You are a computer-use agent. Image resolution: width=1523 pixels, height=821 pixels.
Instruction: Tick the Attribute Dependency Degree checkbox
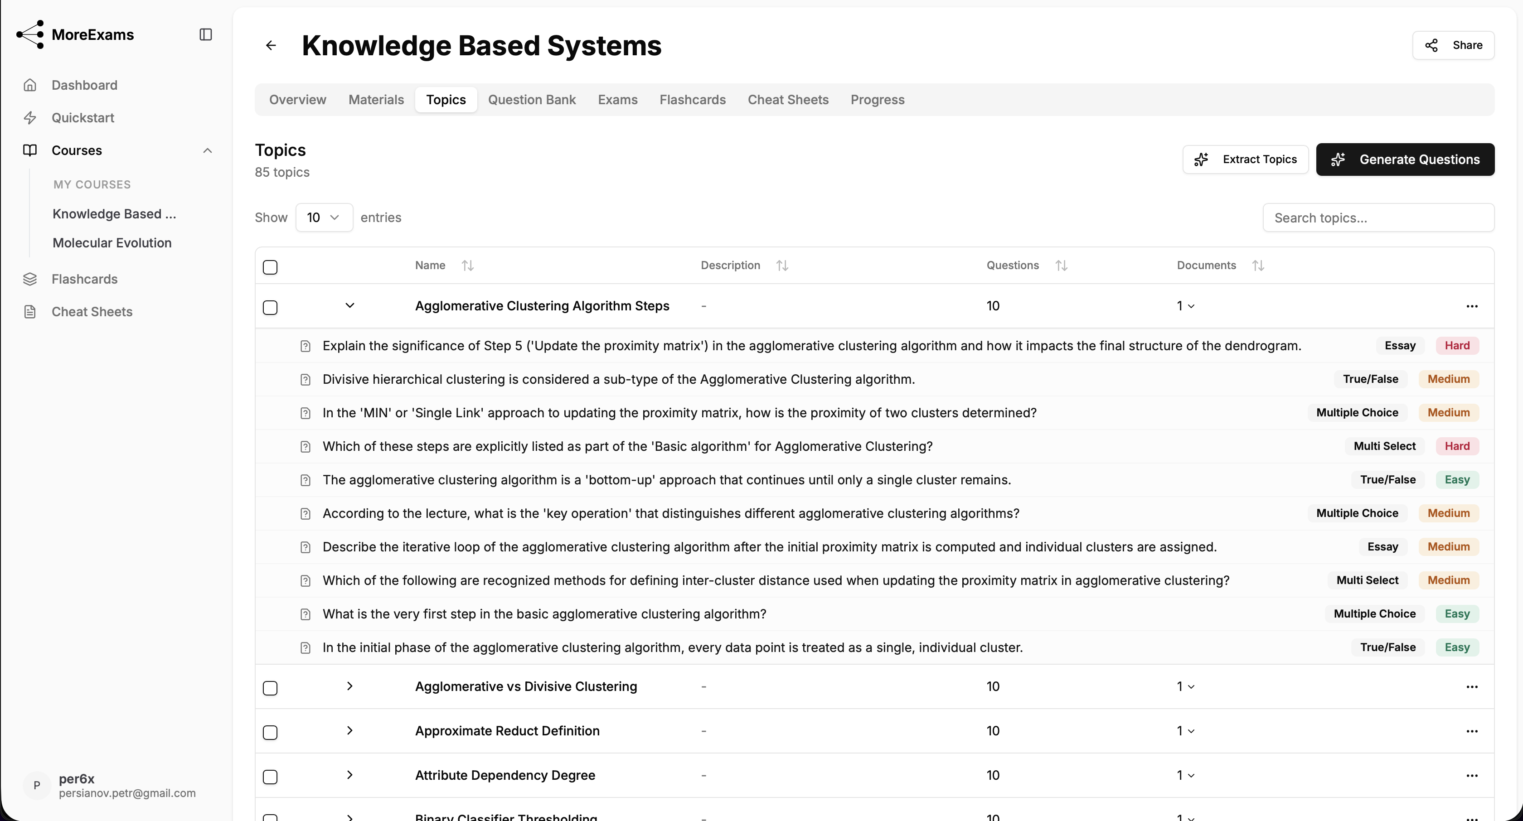point(270,777)
